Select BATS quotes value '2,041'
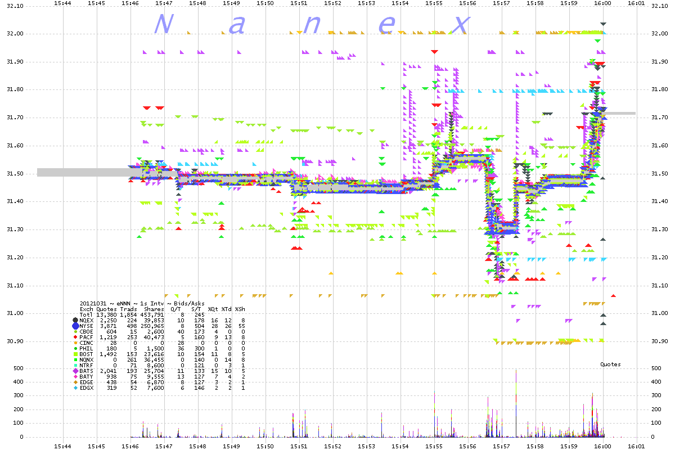This screenshot has width=675, height=450. 108,371
